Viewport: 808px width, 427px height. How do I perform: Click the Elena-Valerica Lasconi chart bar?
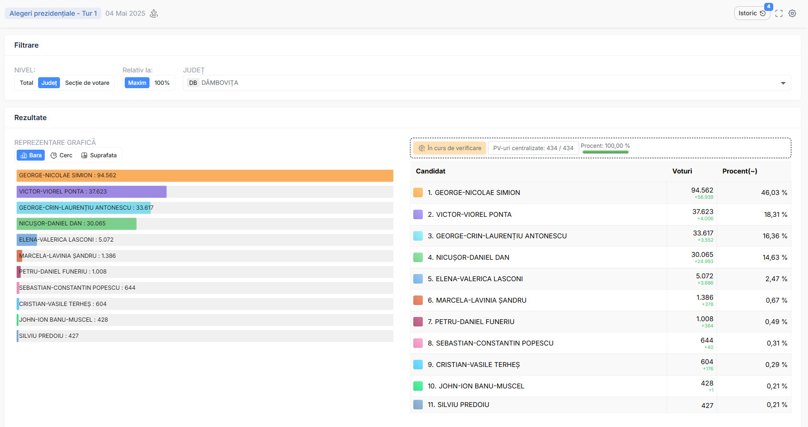pyautogui.click(x=27, y=240)
